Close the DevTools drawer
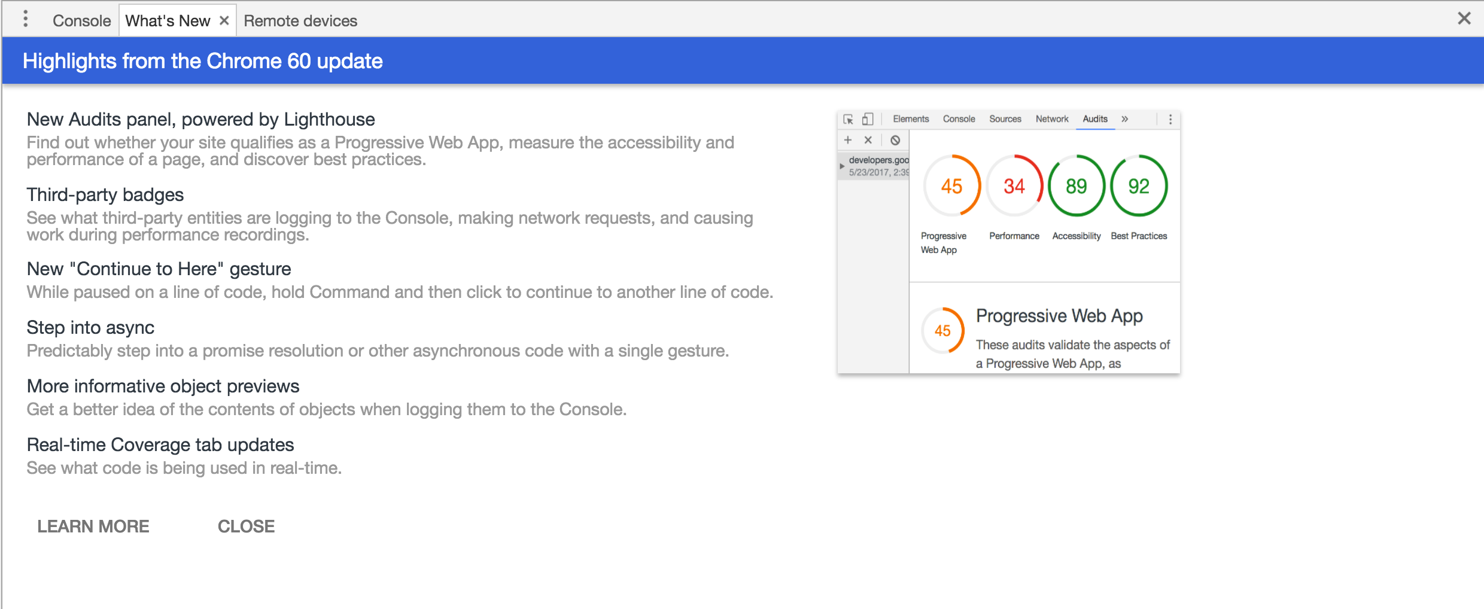 1464,19
